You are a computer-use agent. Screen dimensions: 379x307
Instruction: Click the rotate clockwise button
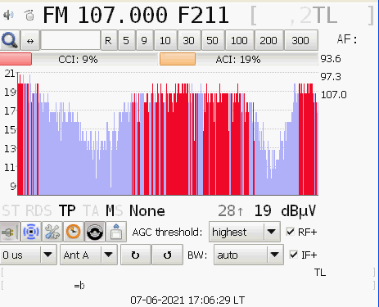(x=136, y=255)
